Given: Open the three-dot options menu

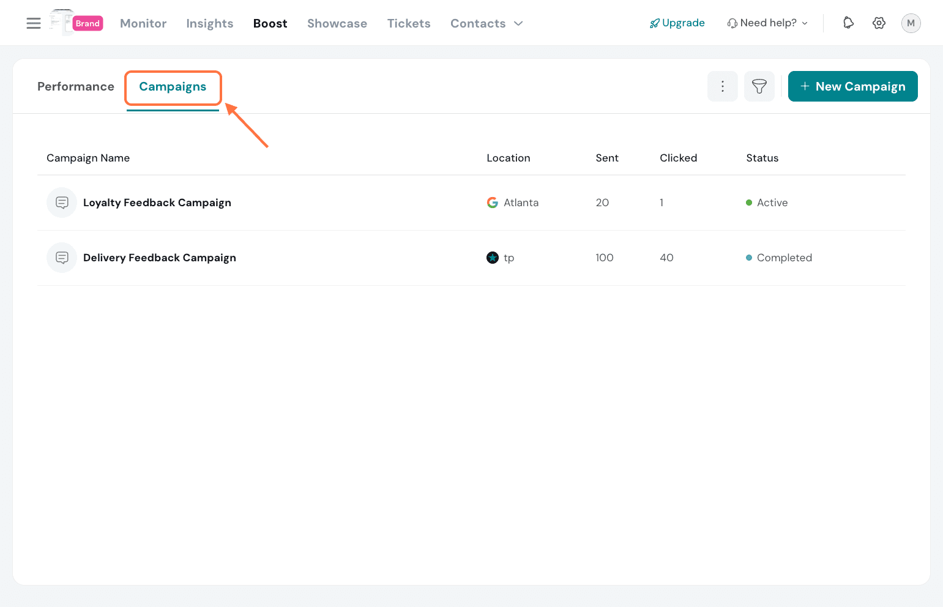Looking at the screenshot, I should 722,86.
